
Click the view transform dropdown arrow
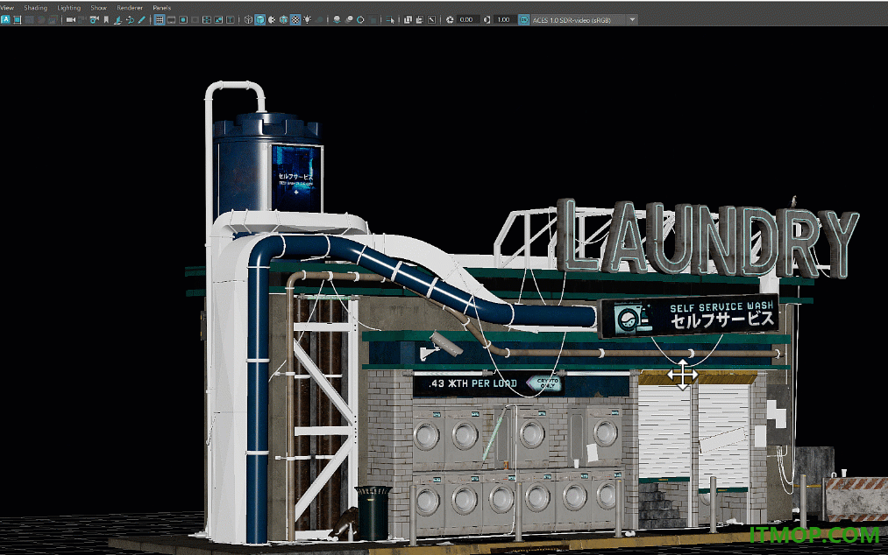tap(633, 20)
